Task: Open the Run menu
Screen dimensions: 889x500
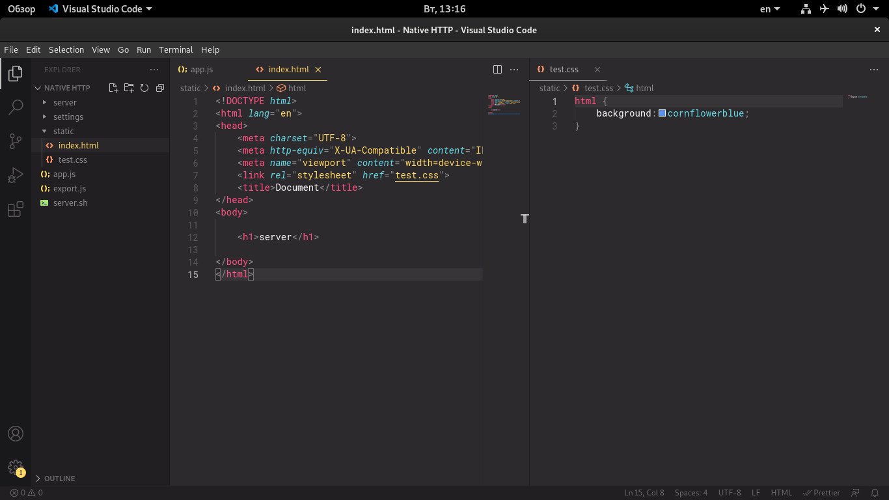Action: click(144, 49)
